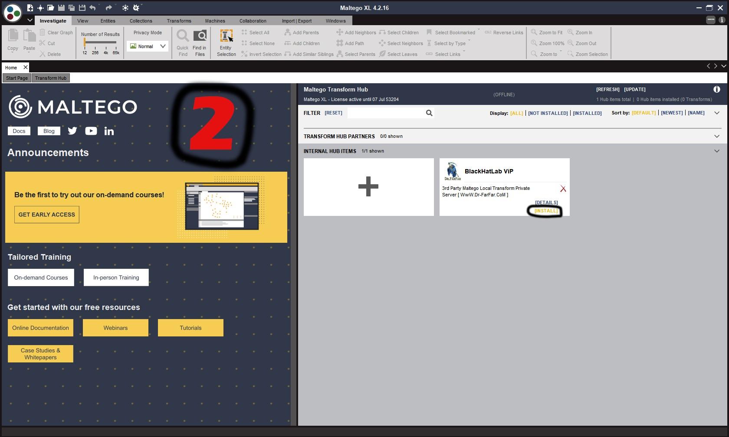The height and width of the screenshot is (437, 729).
Task: Display only NOT INSTALLED hub items
Action: coord(548,113)
